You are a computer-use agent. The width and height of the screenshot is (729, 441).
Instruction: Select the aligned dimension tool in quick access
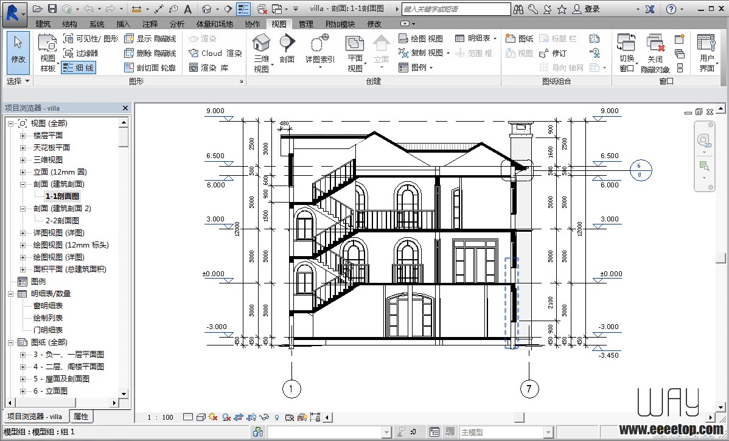pyautogui.click(x=136, y=9)
